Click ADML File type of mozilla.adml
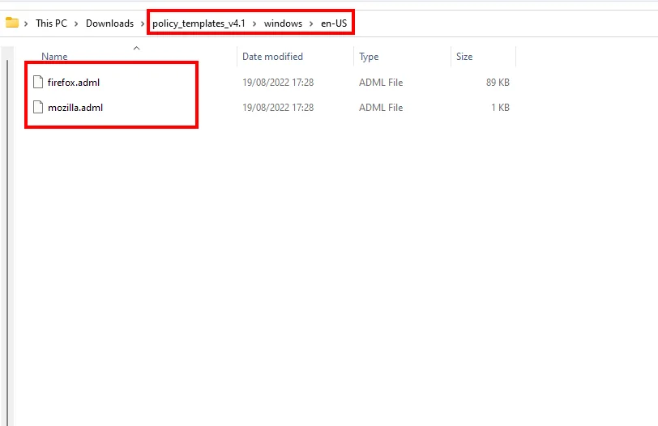Viewport: 658px width, 426px height. point(381,108)
